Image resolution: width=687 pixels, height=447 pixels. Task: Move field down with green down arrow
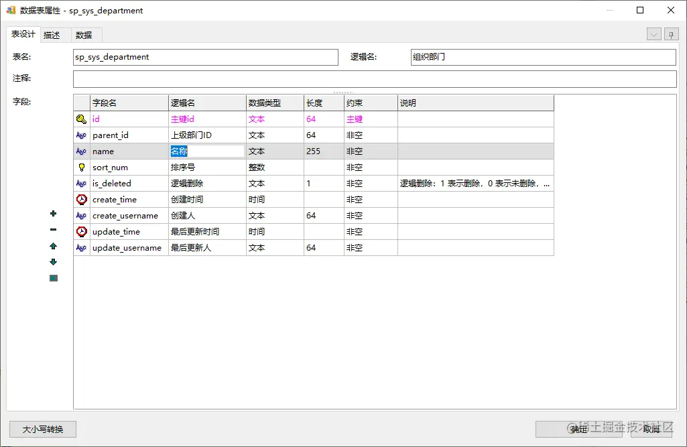pyautogui.click(x=54, y=262)
